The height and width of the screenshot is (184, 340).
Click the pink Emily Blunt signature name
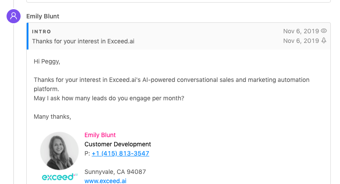coord(100,135)
